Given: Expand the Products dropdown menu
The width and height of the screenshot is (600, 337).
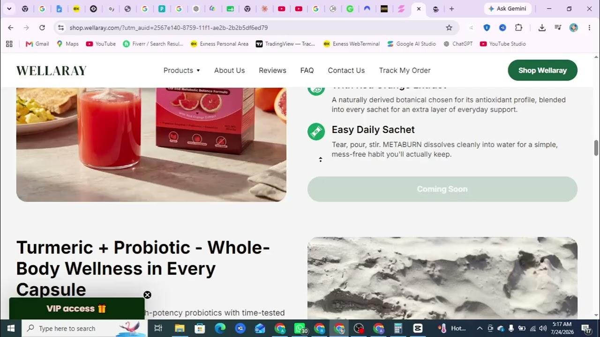Looking at the screenshot, I should click(182, 70).
